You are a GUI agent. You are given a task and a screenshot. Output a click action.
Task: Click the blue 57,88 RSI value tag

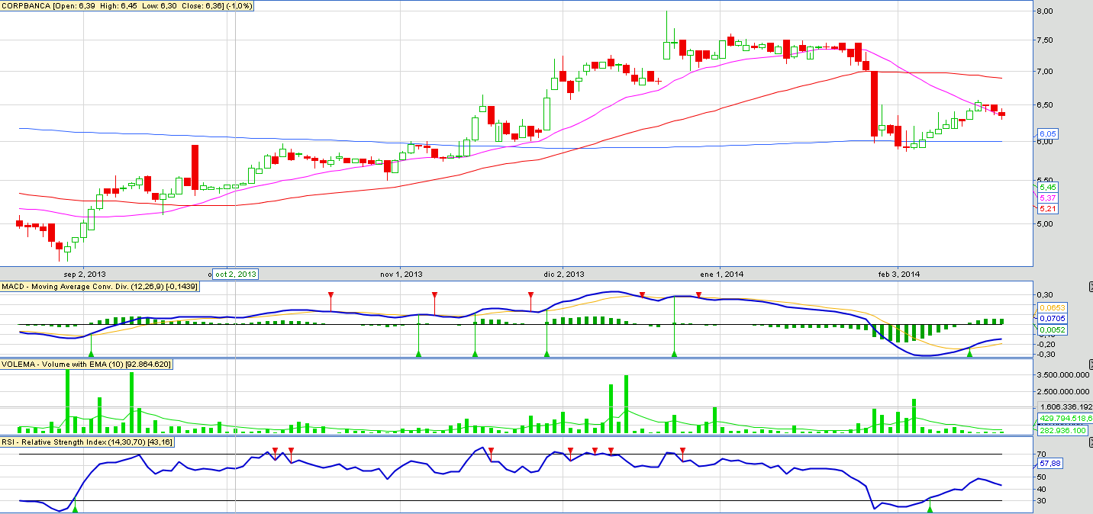[x=1050, y=463]
